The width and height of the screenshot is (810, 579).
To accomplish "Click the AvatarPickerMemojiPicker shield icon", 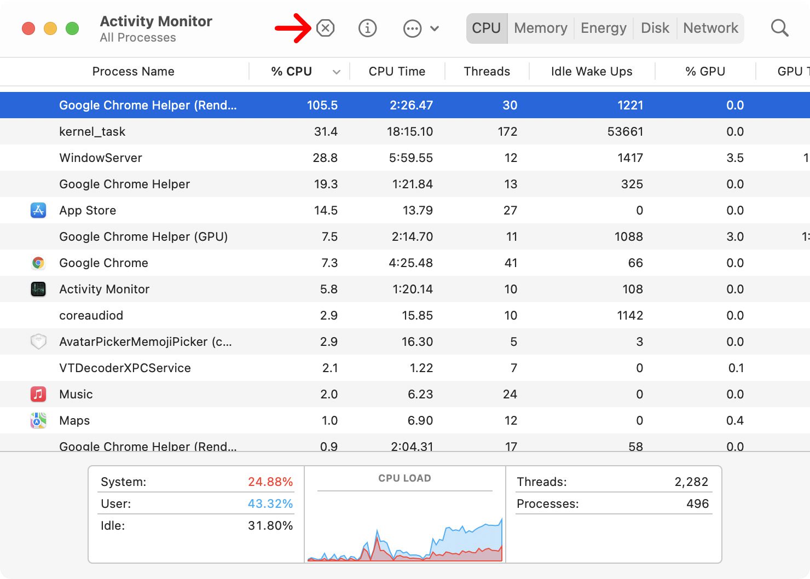I will coord(38,341).
